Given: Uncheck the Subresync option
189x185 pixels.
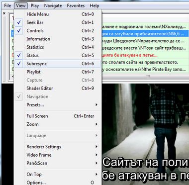Looking at the screenshot, I should click(58, 64).
